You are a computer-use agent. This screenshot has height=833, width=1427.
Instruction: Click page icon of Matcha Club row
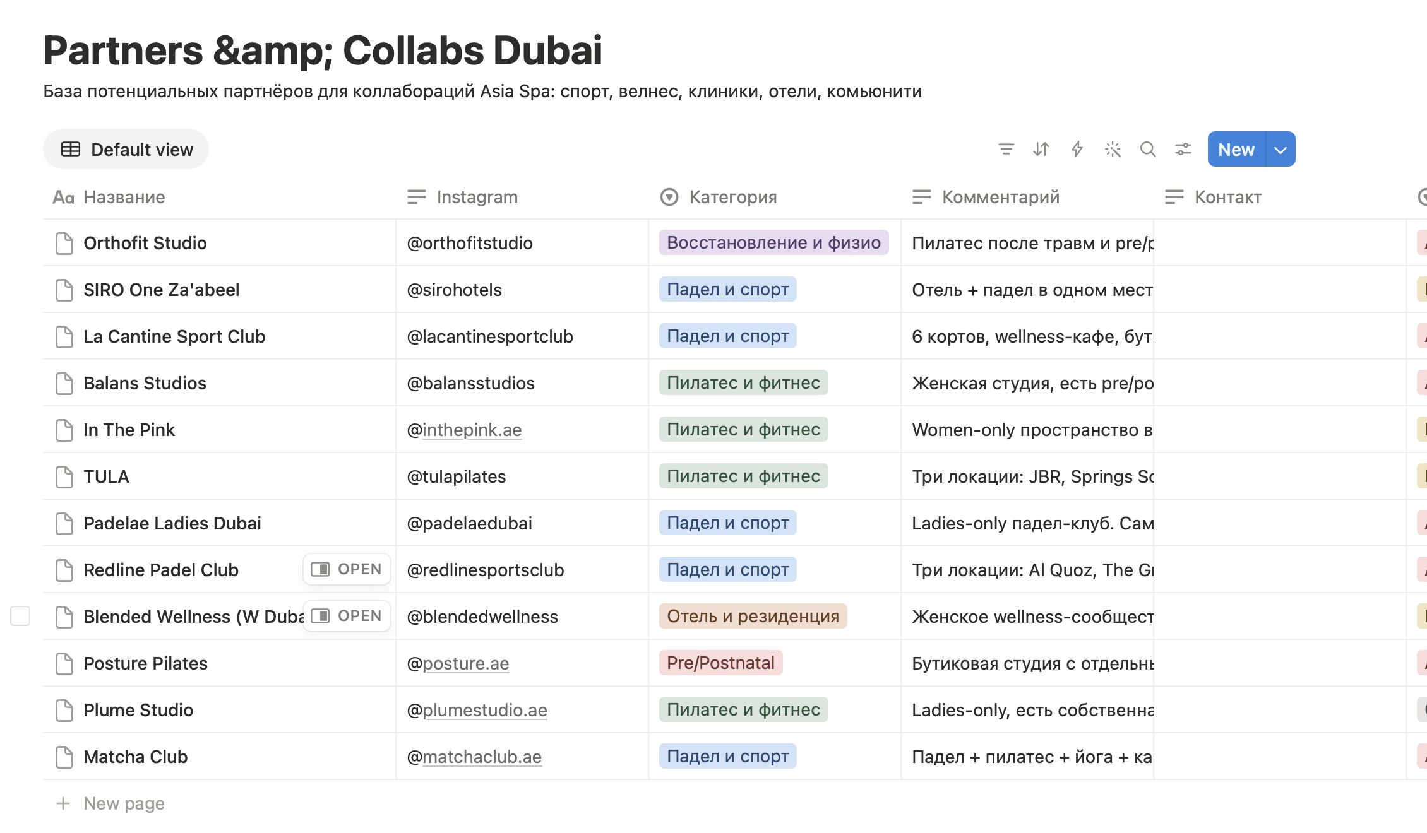point(64,757)
